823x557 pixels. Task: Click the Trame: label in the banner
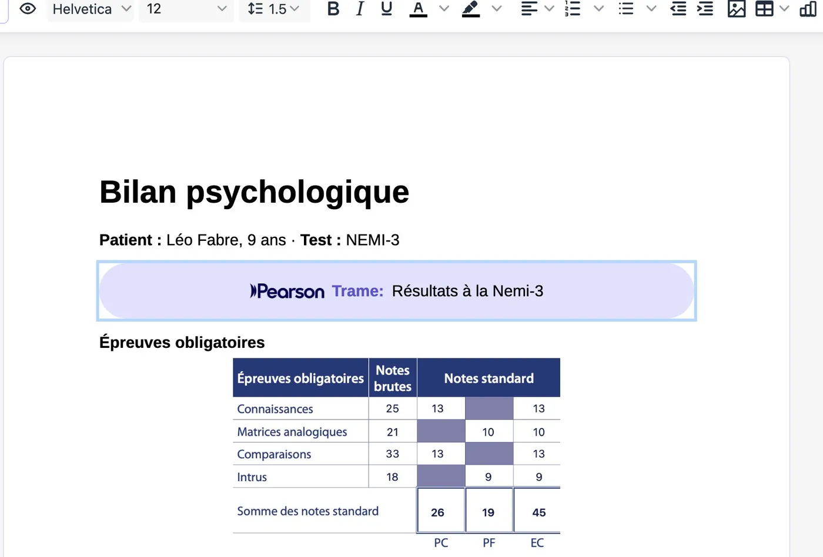tap(357, 291)
